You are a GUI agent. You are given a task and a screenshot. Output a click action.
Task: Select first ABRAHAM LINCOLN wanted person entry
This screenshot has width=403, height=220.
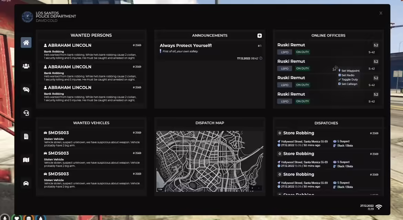click(x=70, y=45)
